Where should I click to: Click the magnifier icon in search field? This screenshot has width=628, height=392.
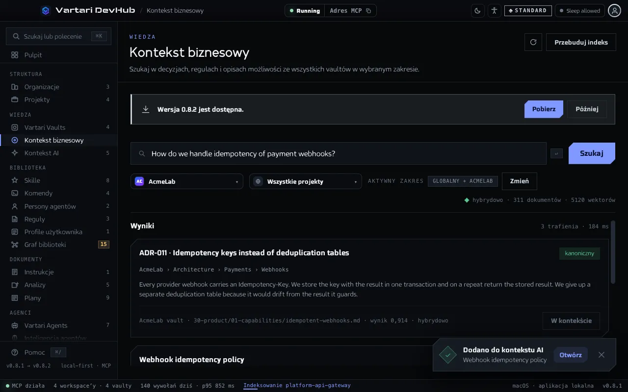click(142, 154)
